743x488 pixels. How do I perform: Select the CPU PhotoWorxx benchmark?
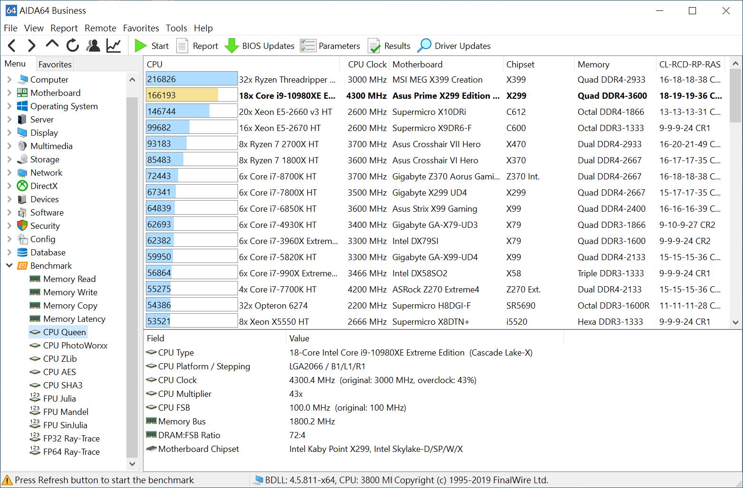point(75,345)
